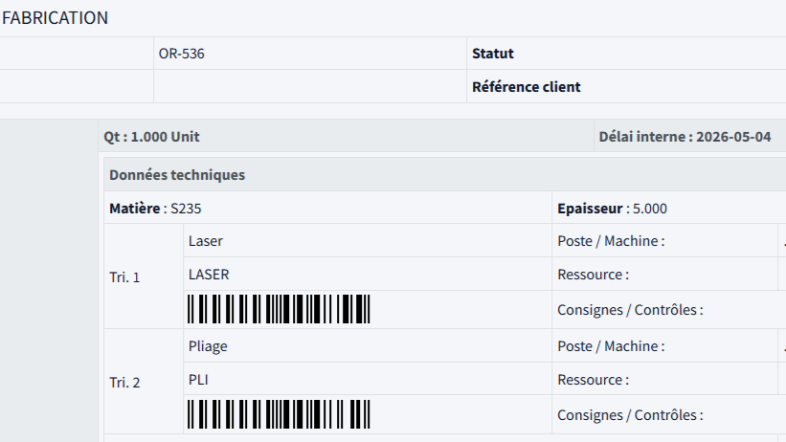Click the Tri. 2 row label
The width and height of the screenshot is (786, 442).
coord(124,383)
